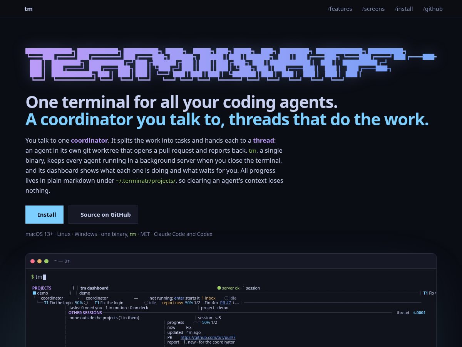Image resolution: width=462 pixels, height=347 pixels.
Task: Click the tasks: 0 need you summary line
Action: coord(109,308)
